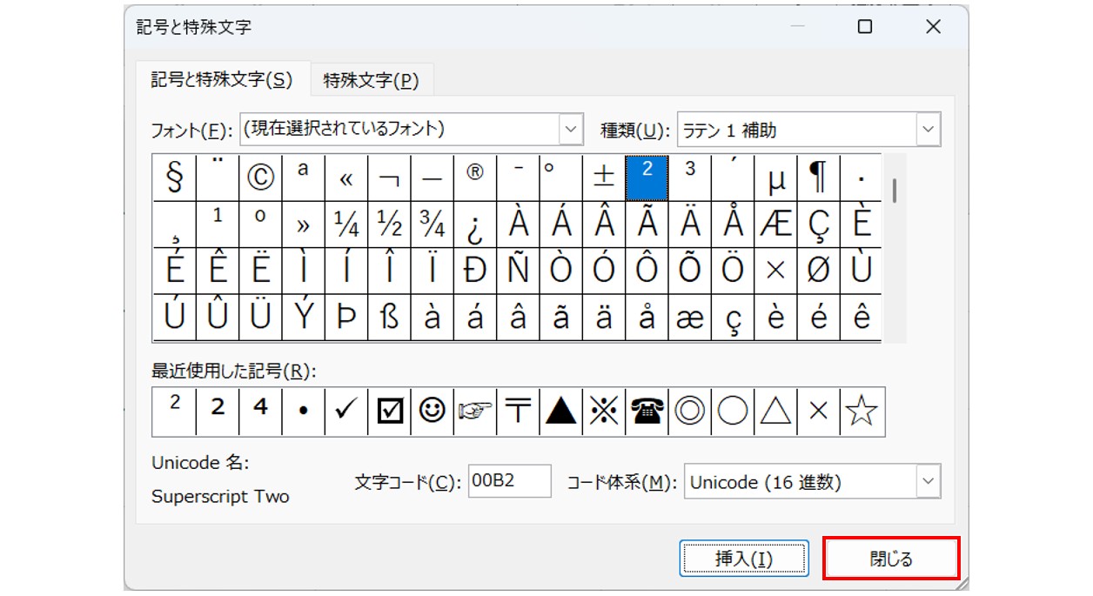The image size is (1093, 596).
Task: Select the checked ballot box ☑ symbol
Action: pos(389,412)
